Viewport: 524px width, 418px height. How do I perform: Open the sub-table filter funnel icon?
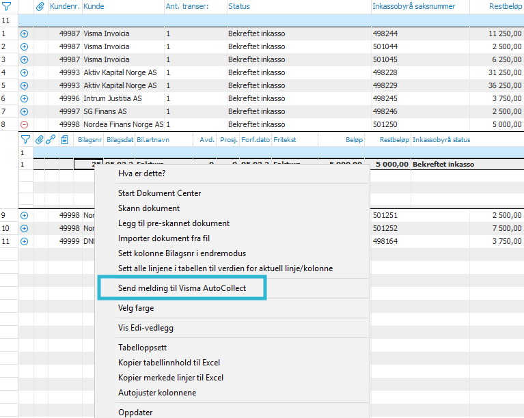point(25,139)
